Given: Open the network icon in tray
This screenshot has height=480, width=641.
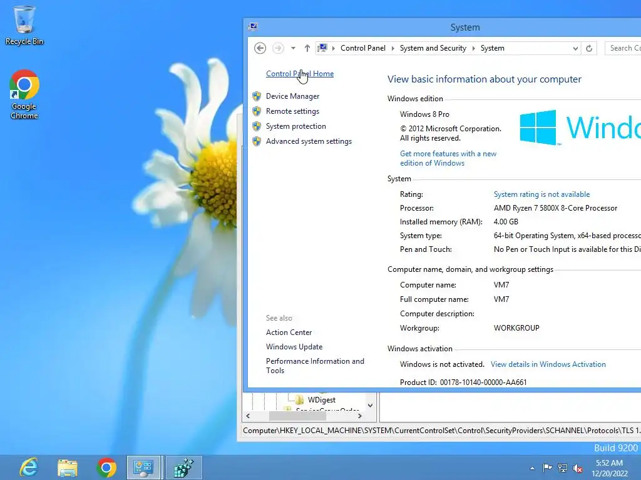Looking at the screenshot, I should tap(563, 467).
